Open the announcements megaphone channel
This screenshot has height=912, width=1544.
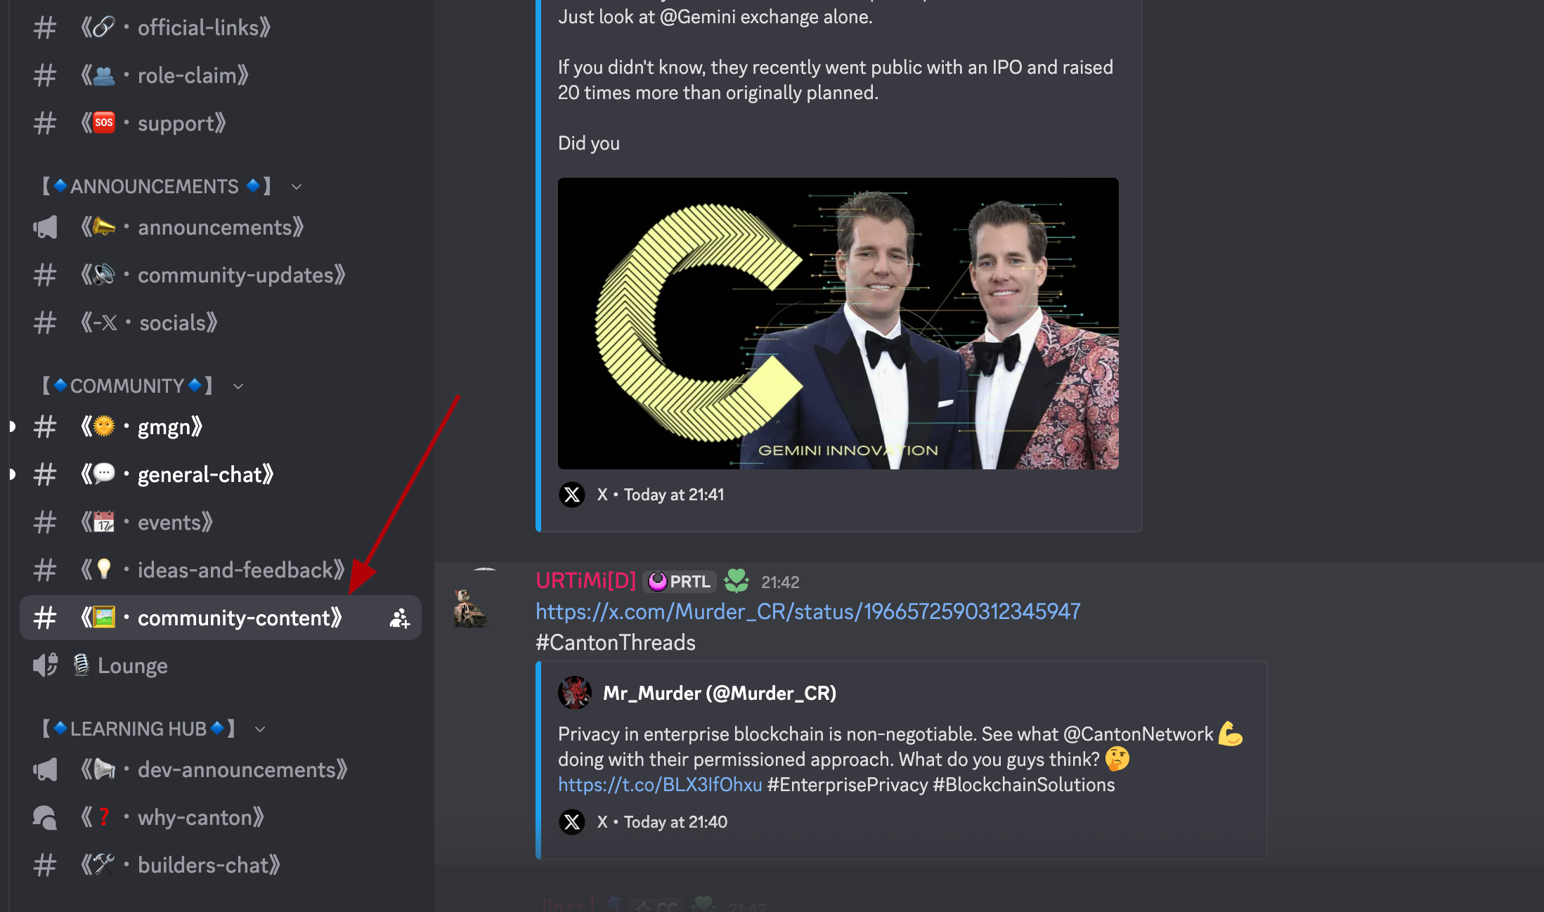coord(220,227)
